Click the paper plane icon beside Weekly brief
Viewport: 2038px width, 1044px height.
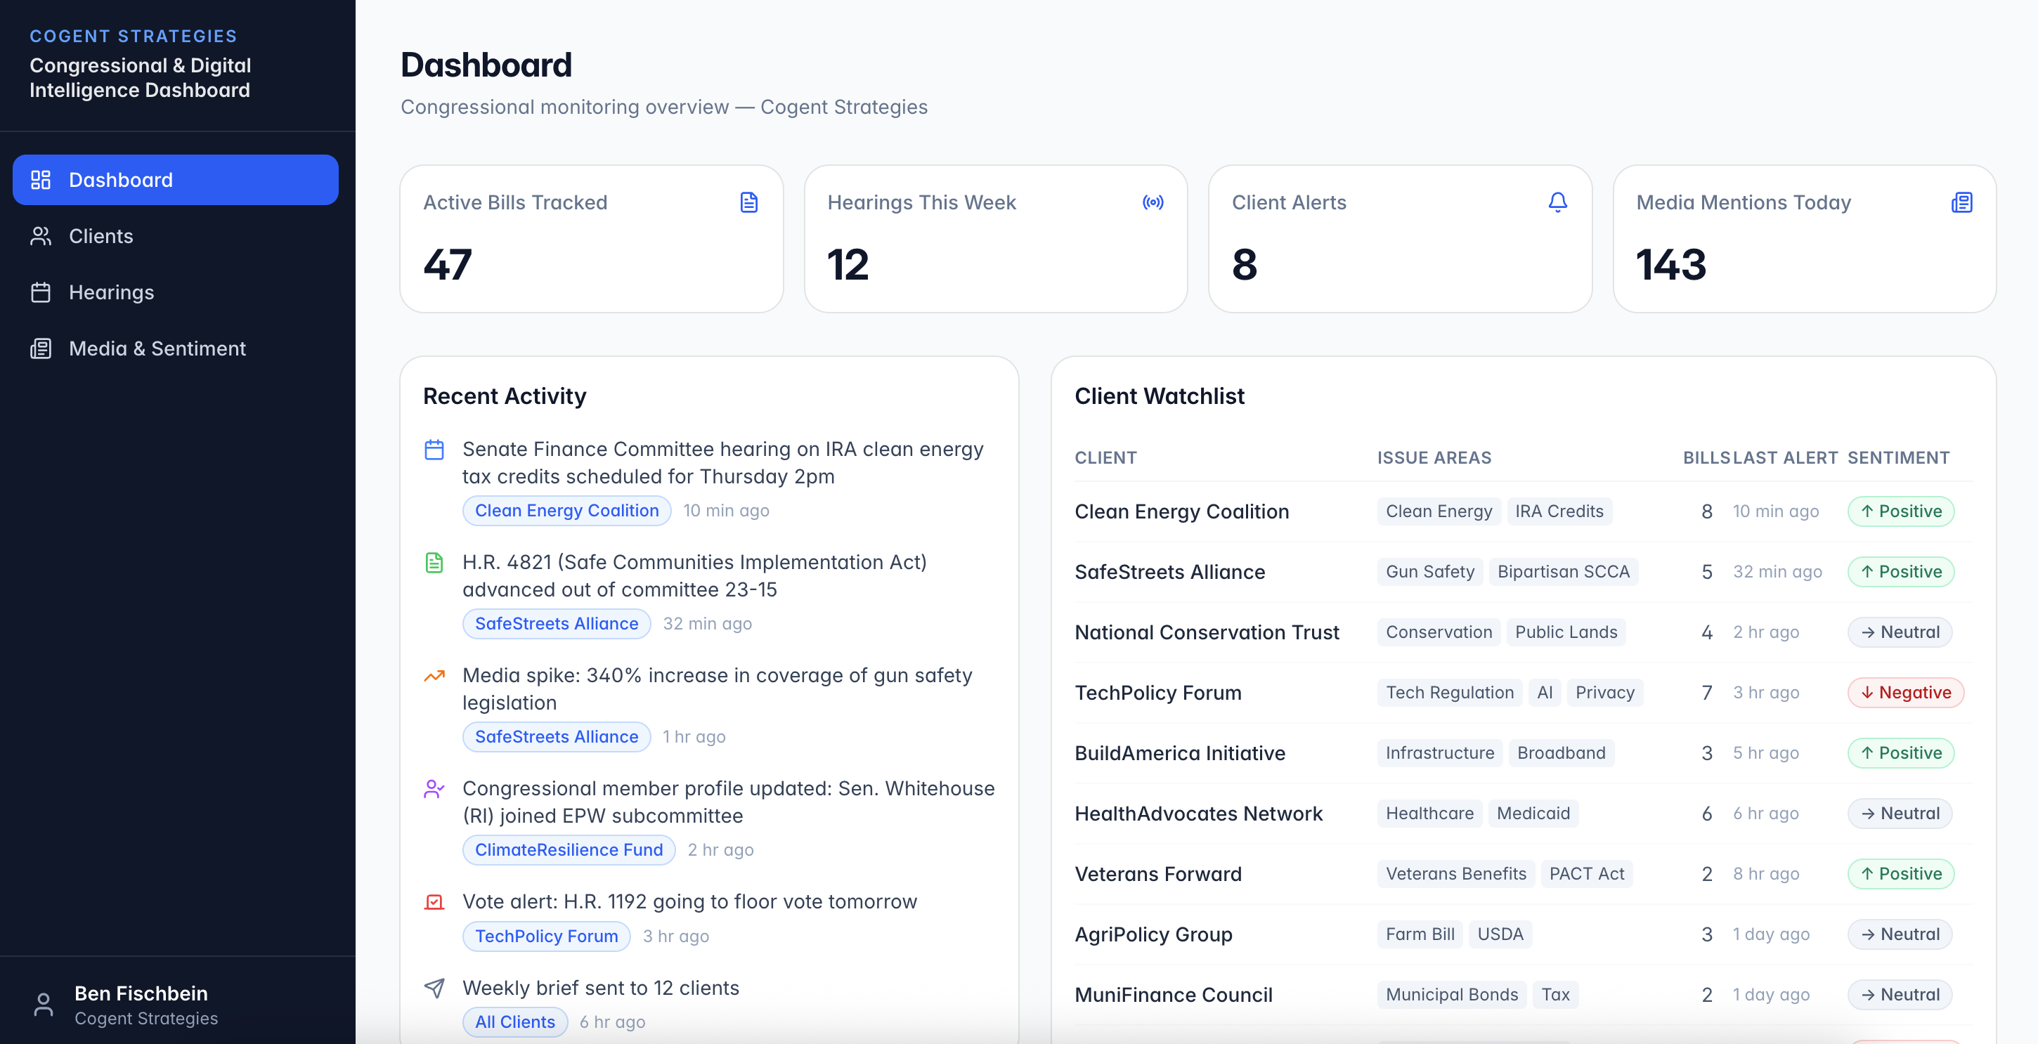point(434,988)
